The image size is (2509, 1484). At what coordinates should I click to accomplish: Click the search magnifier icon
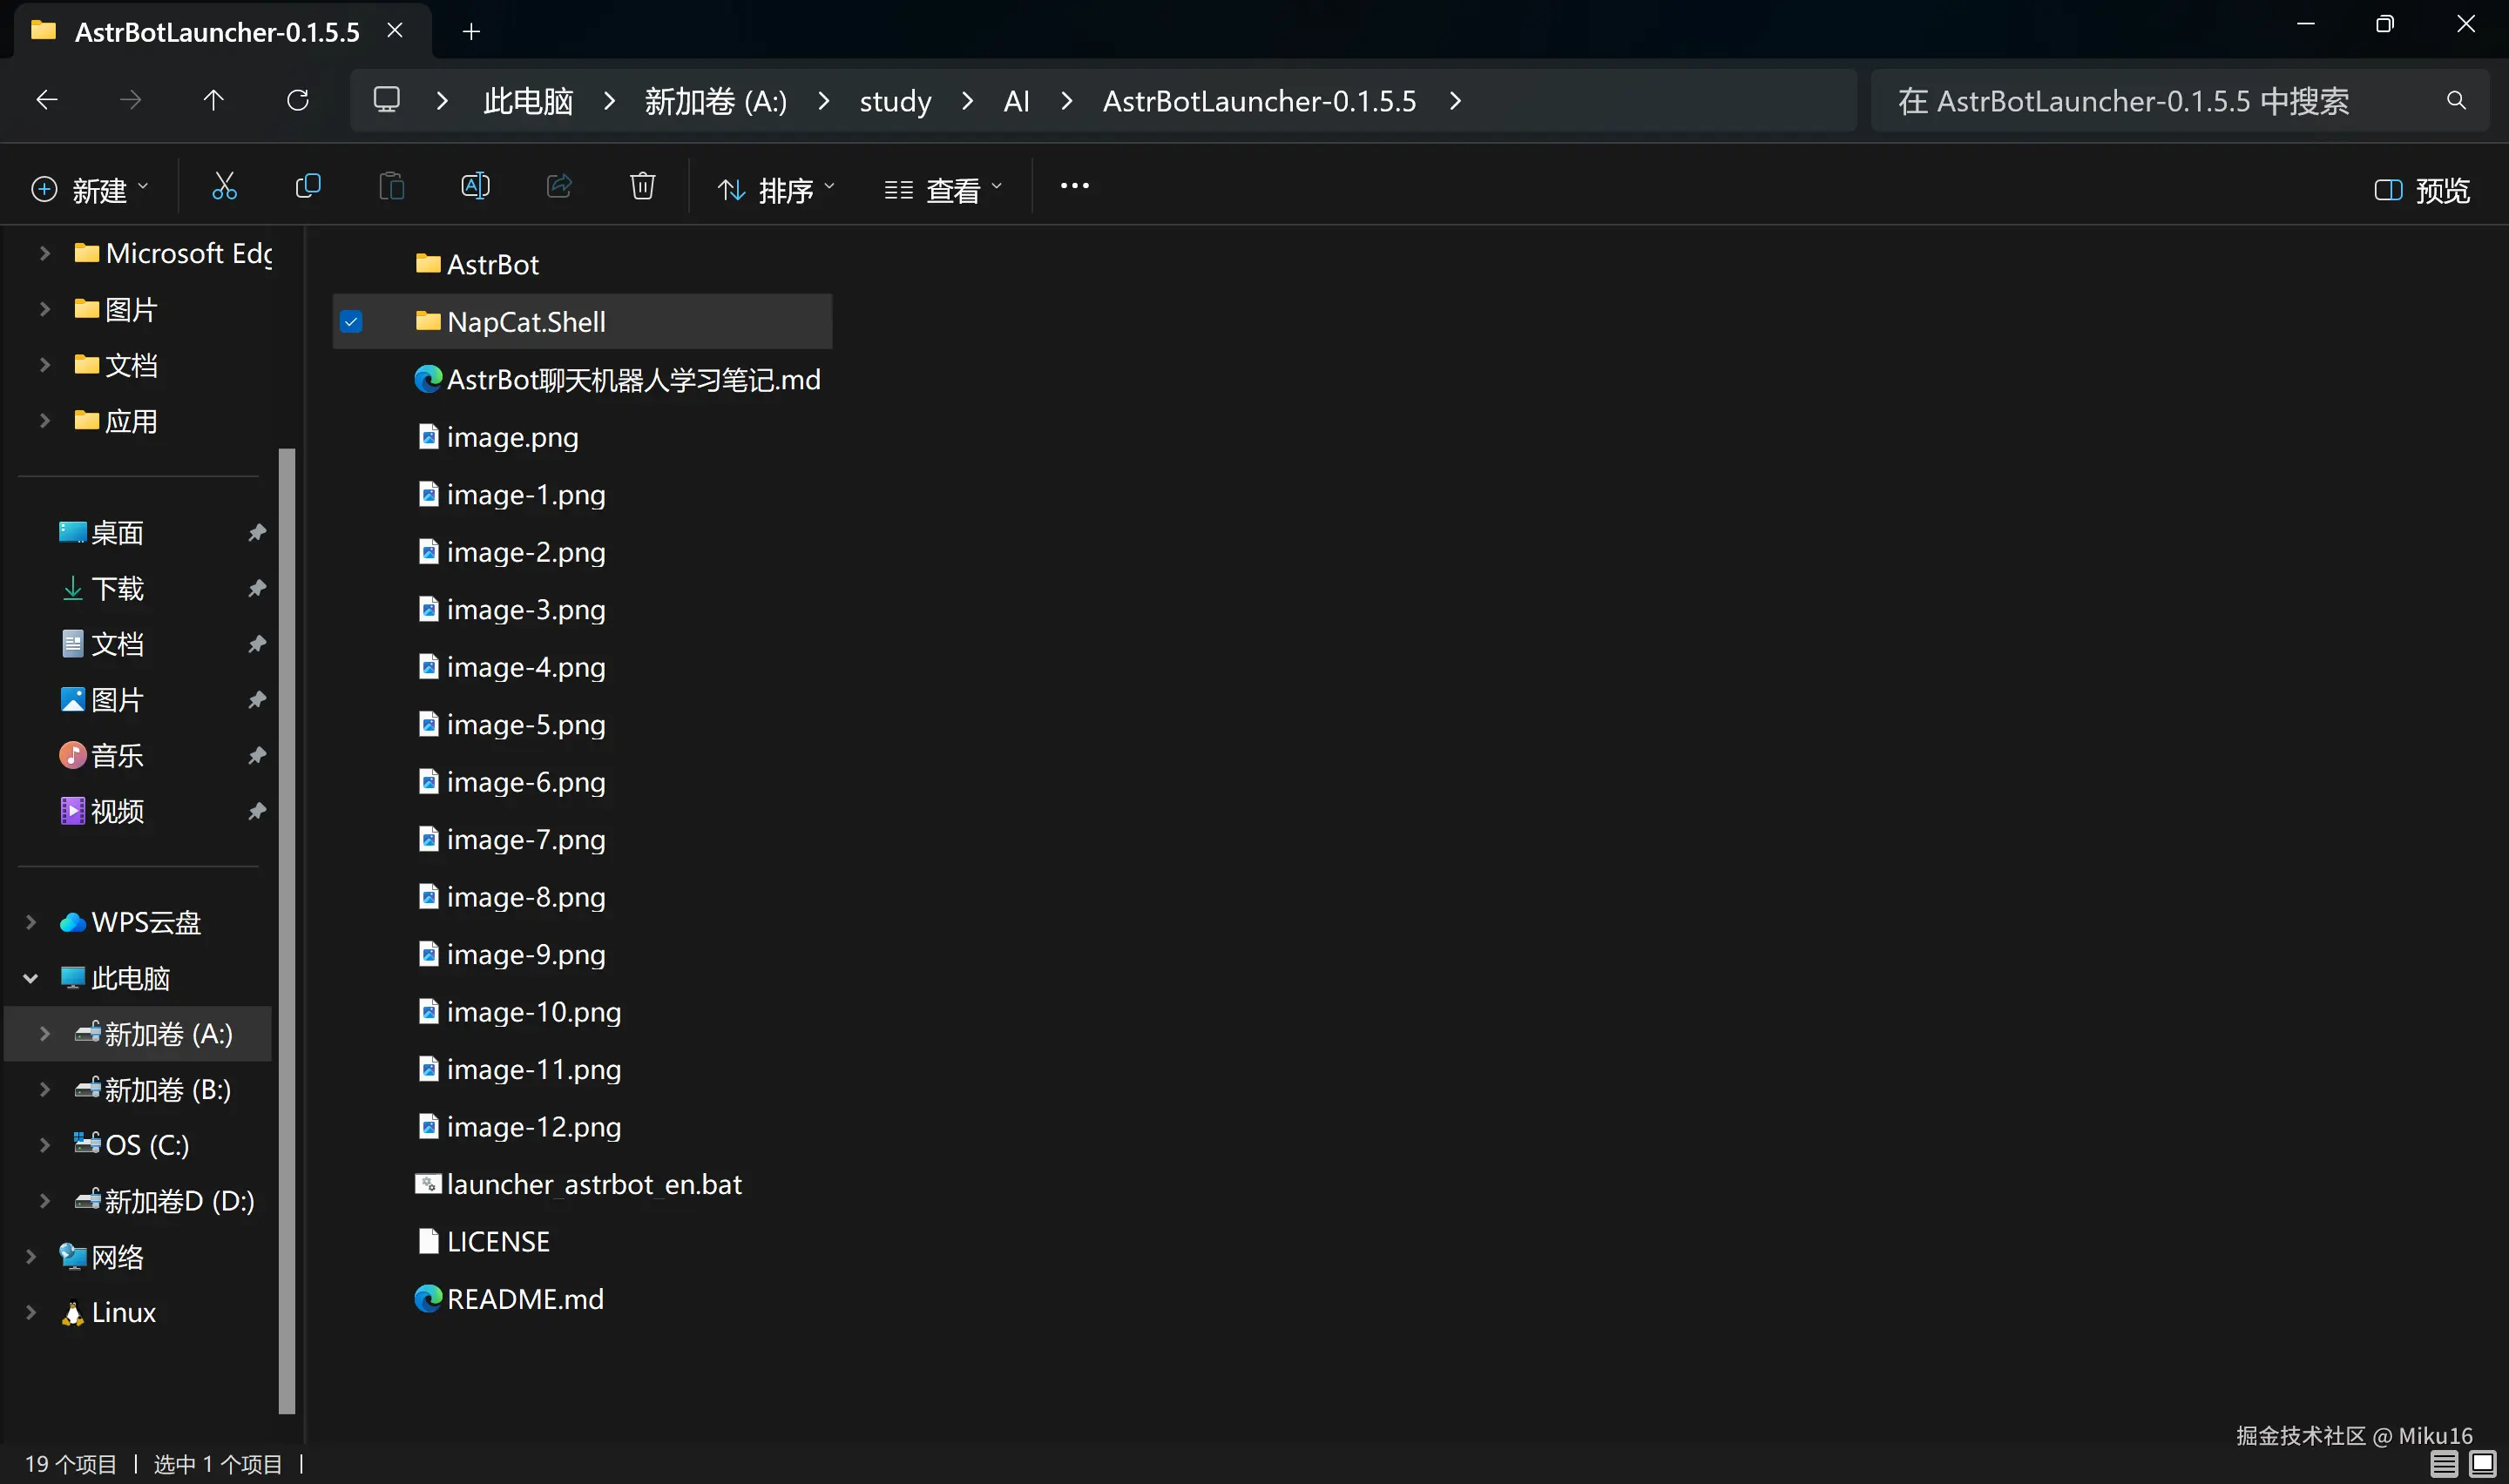[2455, 100]
